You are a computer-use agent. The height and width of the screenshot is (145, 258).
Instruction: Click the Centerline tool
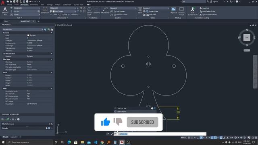pos(96,10)
